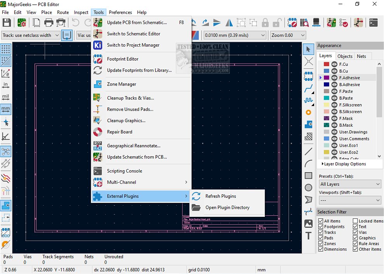Choose Zone Manager from Tools menu
The width and height of the screenshot is (384, 274).
pyautogui.click(x=141, y=84)
